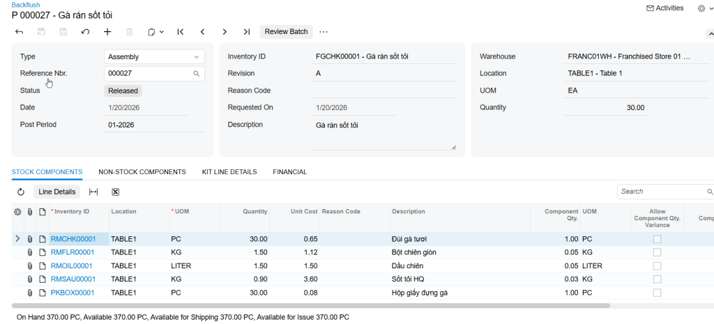This screenshot has height=324, width=714.
Task: Open the RMOIL00001 inventory link
Action: pos(72,265)
